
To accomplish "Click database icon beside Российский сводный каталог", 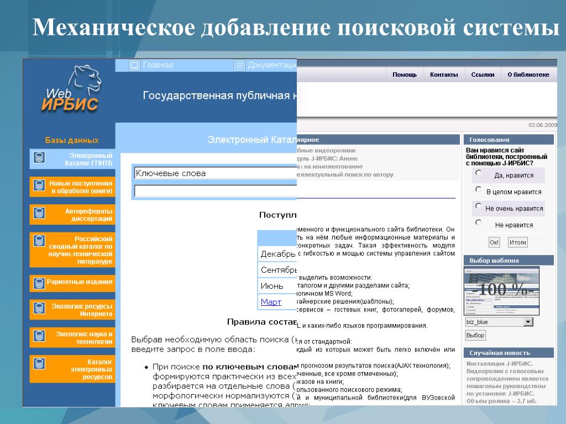I will click(39, 241).
